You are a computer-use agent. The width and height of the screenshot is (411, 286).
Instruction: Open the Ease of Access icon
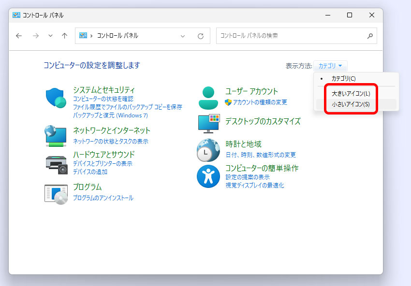(208, 176)
